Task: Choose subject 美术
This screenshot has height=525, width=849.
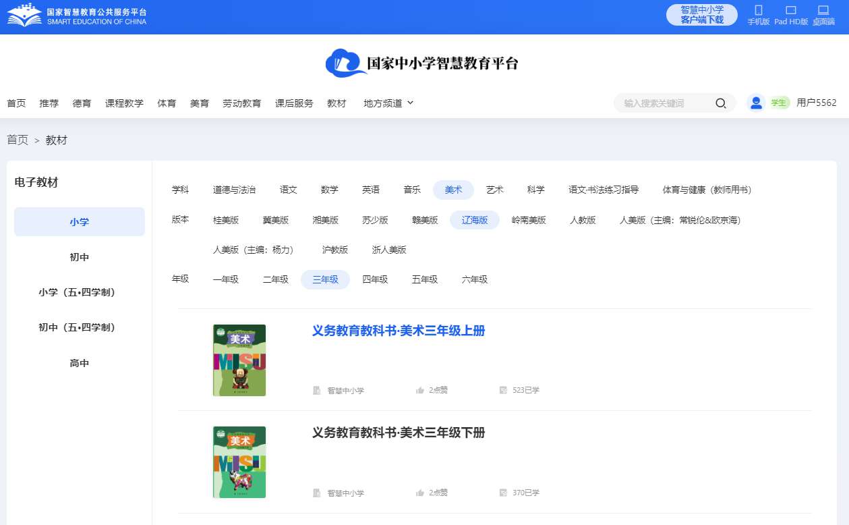Action: [453, 190]
